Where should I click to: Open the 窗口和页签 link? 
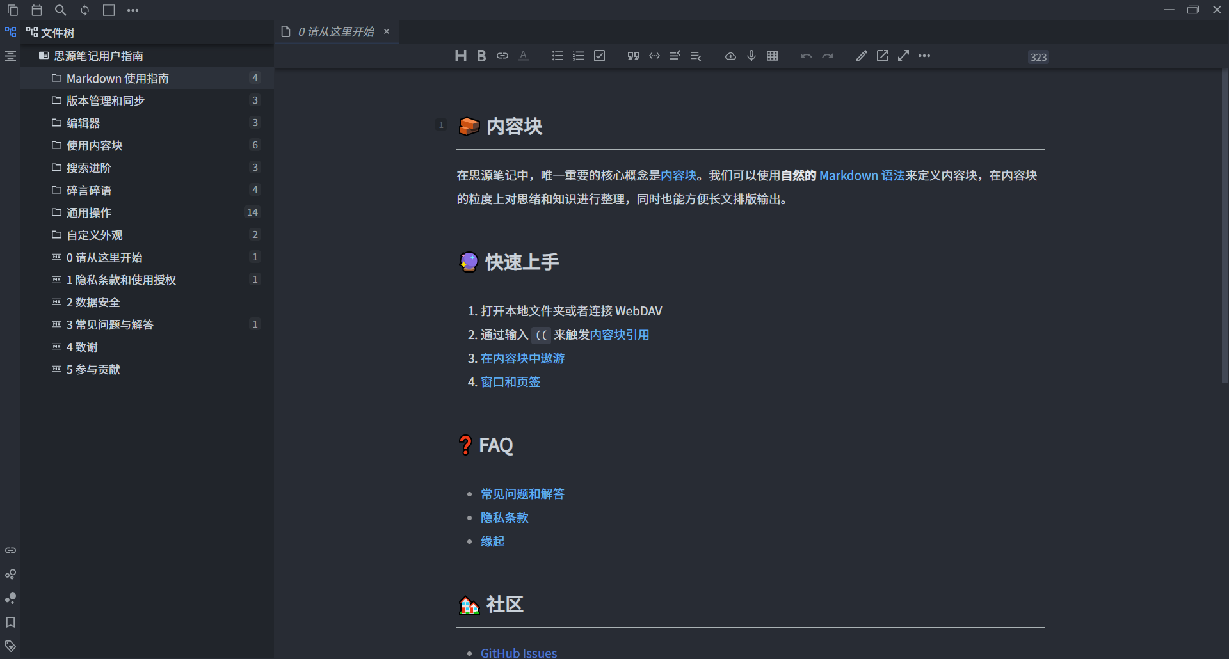[511, 382]
